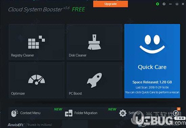Click the Disk Cleaner broom icon
The image size is (186, 128).
[x=94, y=42]
